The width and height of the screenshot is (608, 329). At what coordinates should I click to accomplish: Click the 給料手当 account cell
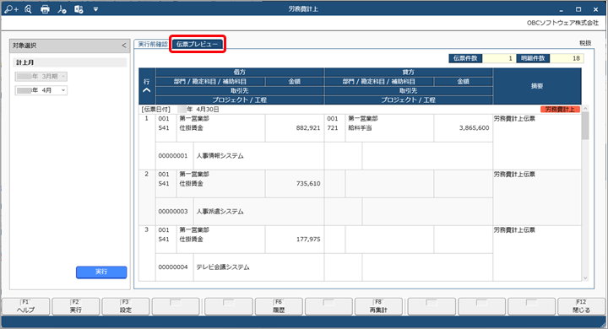360,128
